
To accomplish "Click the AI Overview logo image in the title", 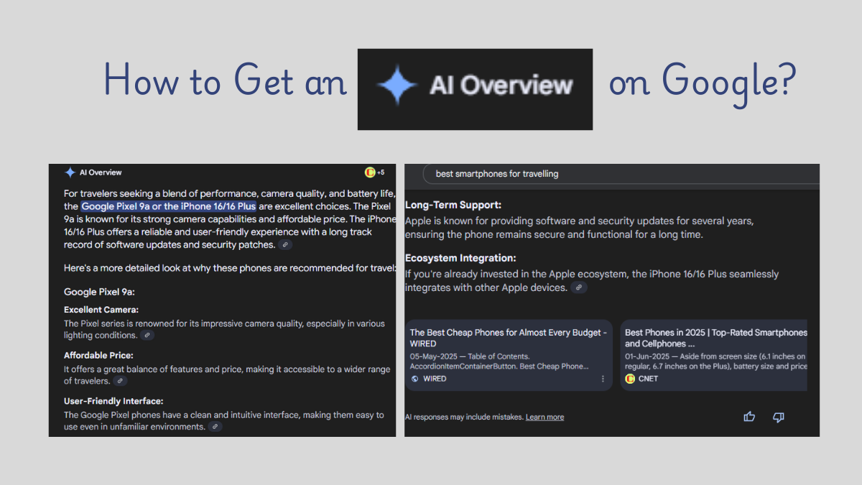I will pyautogui.click(x=475, y=89).
